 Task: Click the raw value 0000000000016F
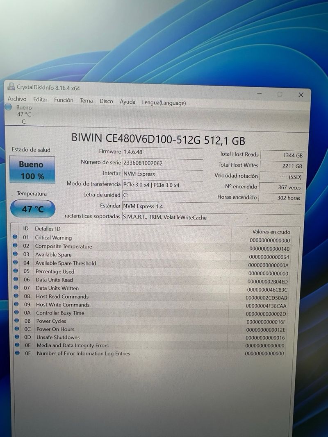[266, 322]
